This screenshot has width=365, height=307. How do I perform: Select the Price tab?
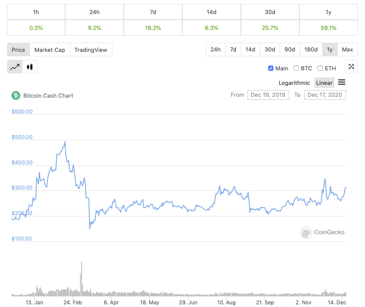[x=18, y=50]
